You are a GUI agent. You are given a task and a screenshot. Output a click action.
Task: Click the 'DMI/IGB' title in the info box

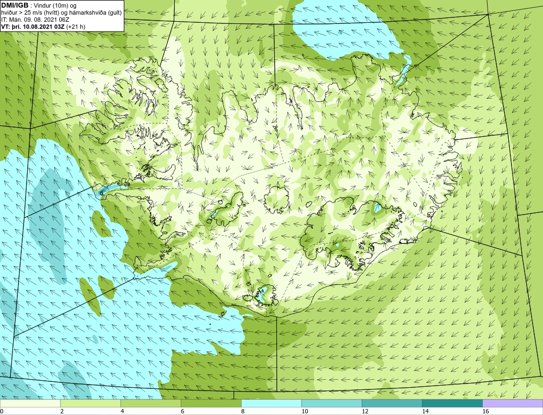pos(15,5)
